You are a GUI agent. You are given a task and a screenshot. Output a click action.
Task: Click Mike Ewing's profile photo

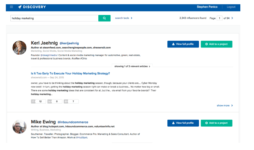pyautogui.click(x=20, y=127)
